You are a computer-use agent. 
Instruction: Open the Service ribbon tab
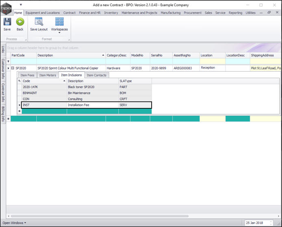click(220, 13)
